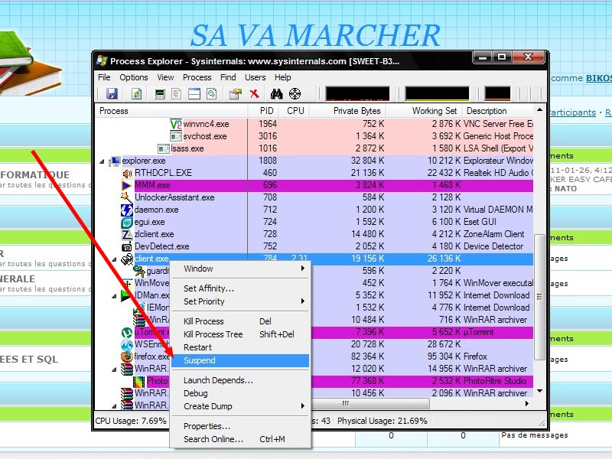This screenshot has width=612, height=459.
Task: Open the Create Dump submenu
Action: pos(240,406)
